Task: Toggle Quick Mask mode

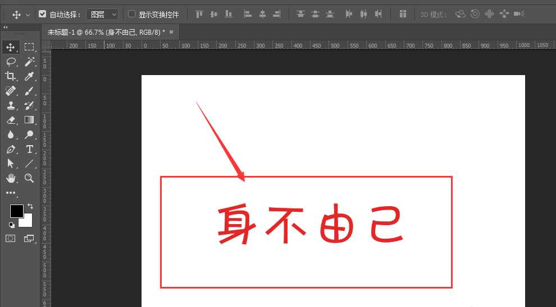Action: (11, 238)
